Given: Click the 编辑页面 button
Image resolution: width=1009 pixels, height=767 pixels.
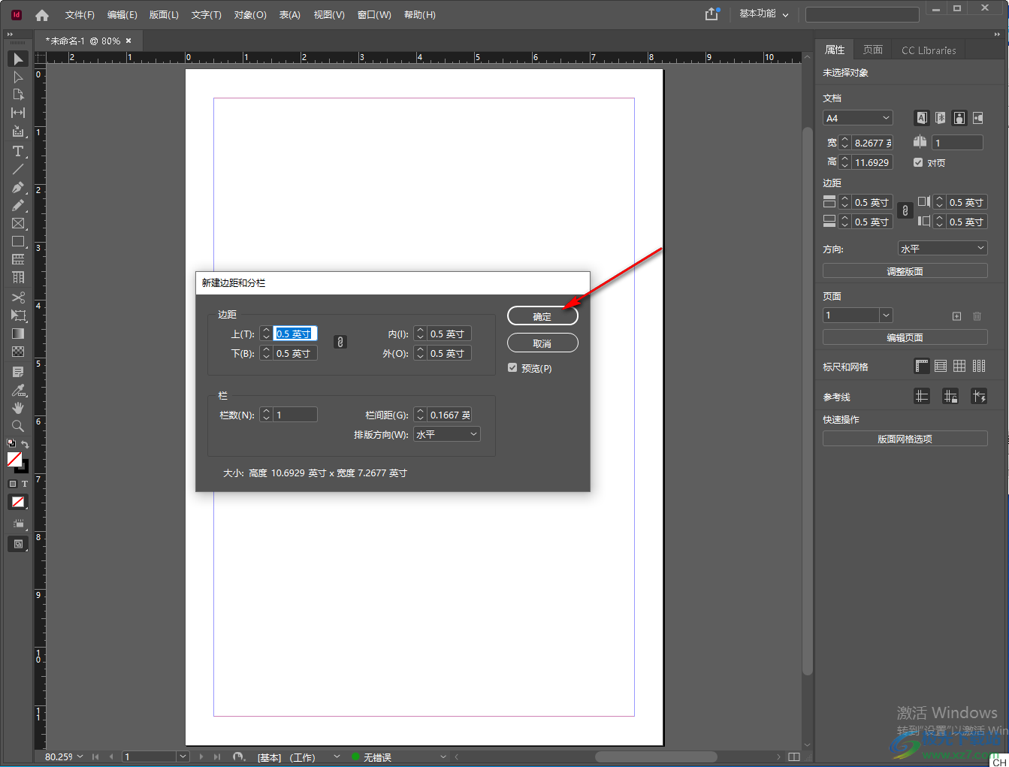Looking at the screenshot, I should 905,337.
